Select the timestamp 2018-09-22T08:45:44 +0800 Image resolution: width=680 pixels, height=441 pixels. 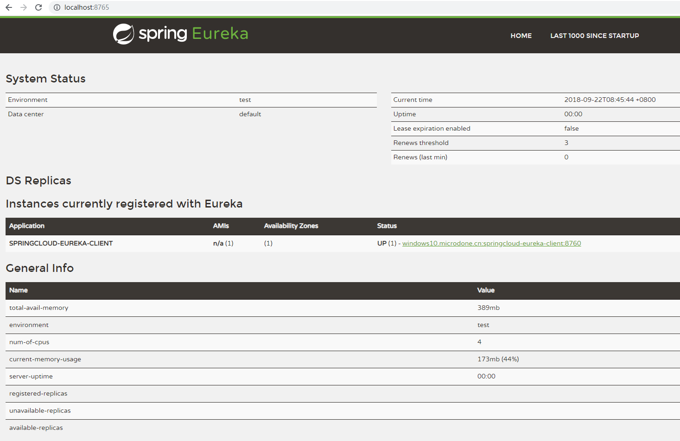click(610, 100)
